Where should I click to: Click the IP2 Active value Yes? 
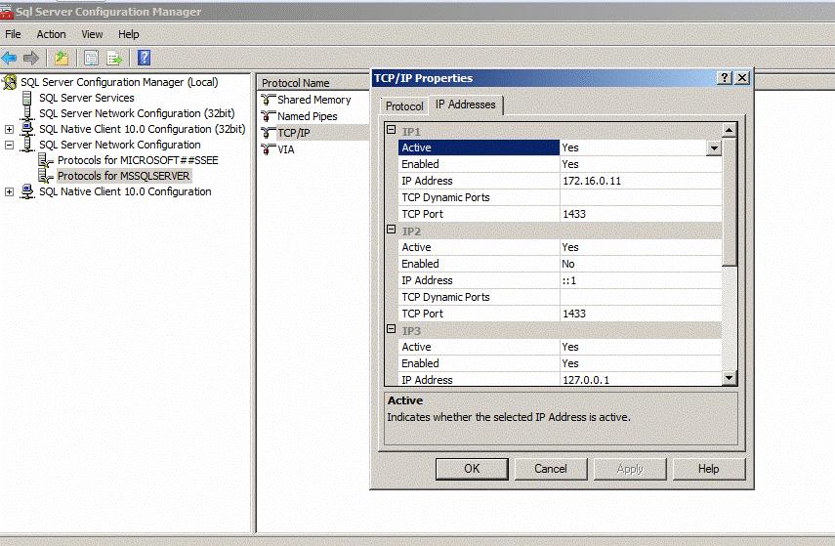[641, 247]
